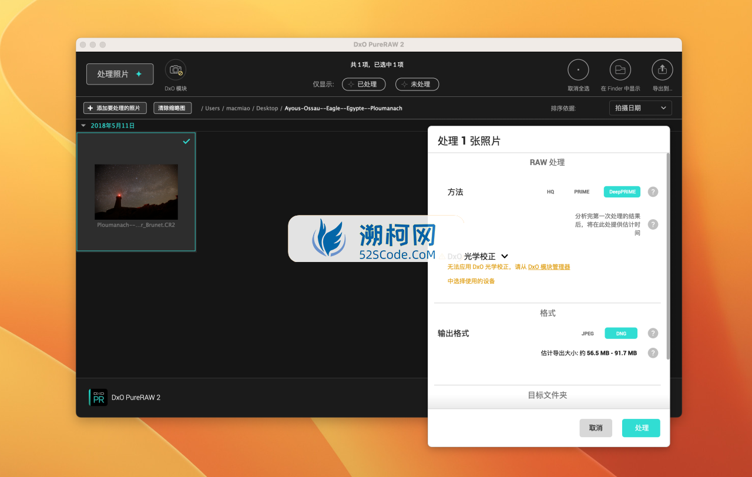The image size is (752, 477).
Task: Click the file name Ploumanach…r_Brunet.CR2
Action: (x=136, y=225)
